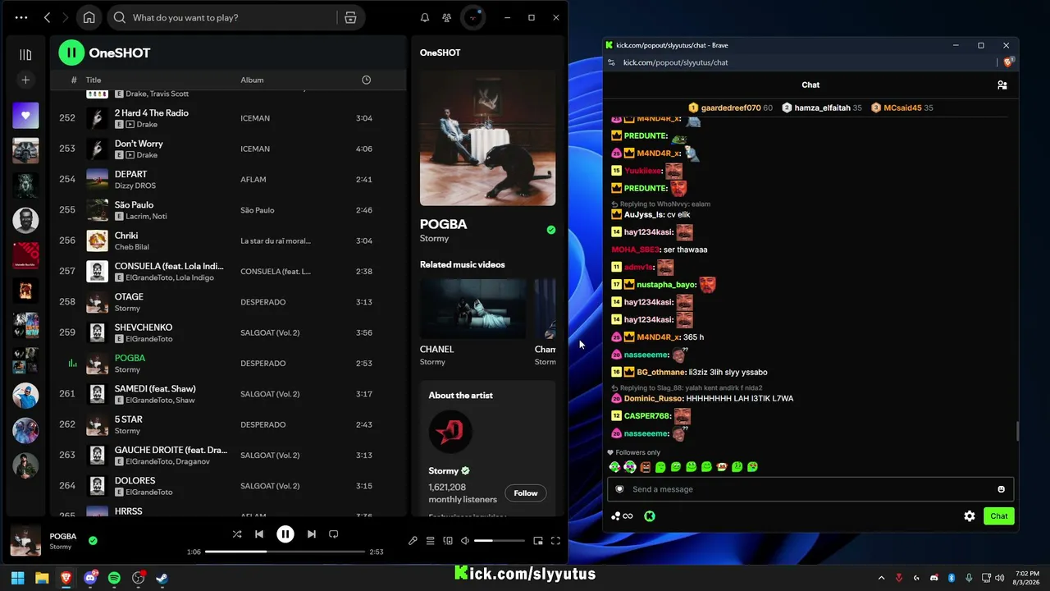Image resolution: width=1050 pixels, height=591 pixels.
Task: Show hidden system tray icons
Action: click(882, 578)
